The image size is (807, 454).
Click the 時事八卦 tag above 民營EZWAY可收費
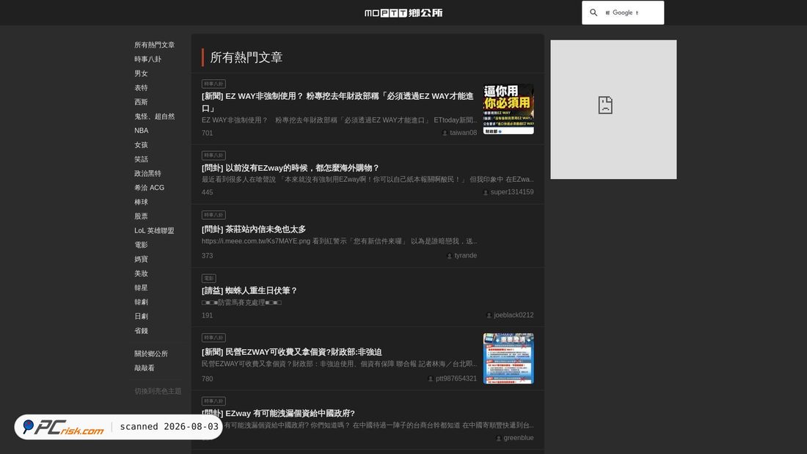pos(213,337)
